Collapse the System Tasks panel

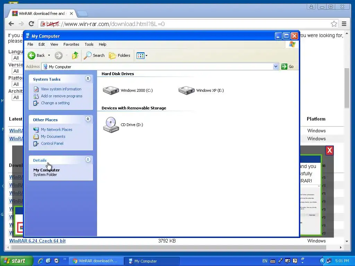coord(88,79)
